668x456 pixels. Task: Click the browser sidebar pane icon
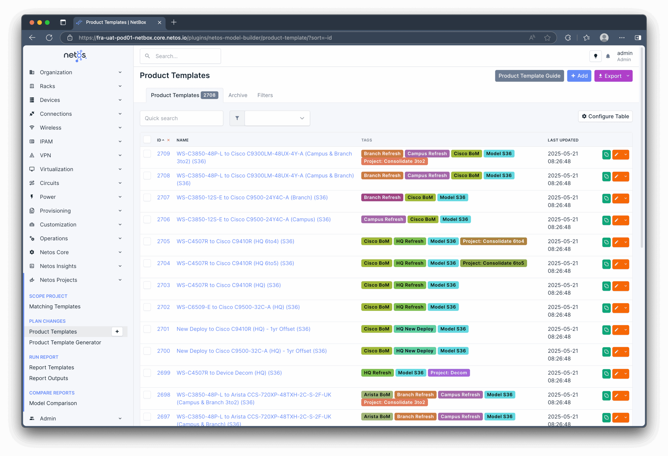pyautogui.click(x=638, y=38)
